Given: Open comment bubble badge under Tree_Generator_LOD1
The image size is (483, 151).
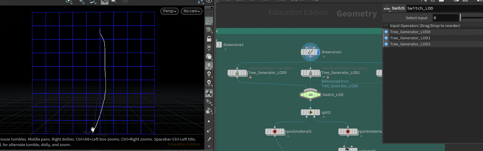Looking at the screenshot, I should coord(324,77).
